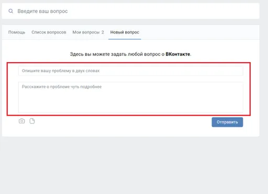The width and height of the screenshot is (268, 194).
Task: Click the counter 2 beside Мои вопросы
Action: point(103,32)
